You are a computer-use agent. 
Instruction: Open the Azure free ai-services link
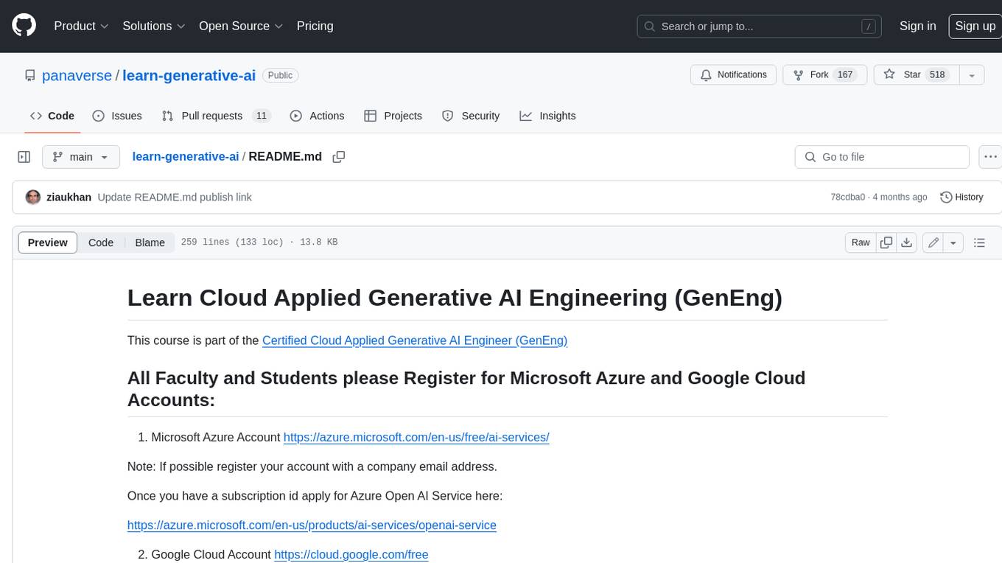coord(416,437)
